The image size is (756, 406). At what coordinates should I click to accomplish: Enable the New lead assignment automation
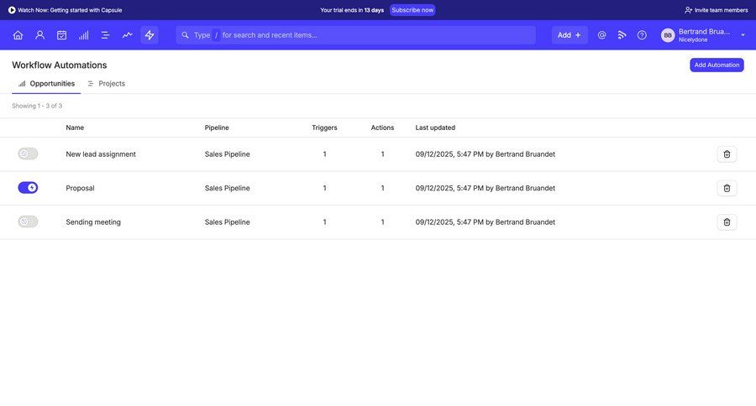click(28, 154)
